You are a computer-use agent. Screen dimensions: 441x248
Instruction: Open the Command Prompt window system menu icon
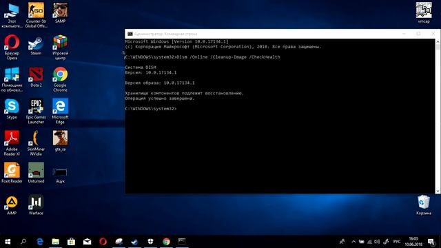[130, 34]
